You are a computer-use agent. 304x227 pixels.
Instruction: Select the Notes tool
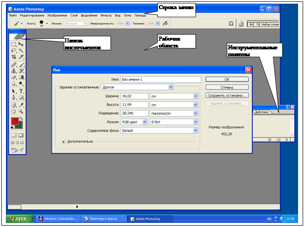(14, 105)
